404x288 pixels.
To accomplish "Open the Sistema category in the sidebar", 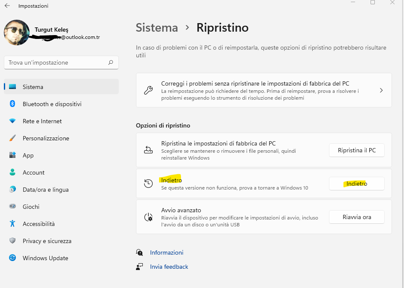I will coord(33,87).
